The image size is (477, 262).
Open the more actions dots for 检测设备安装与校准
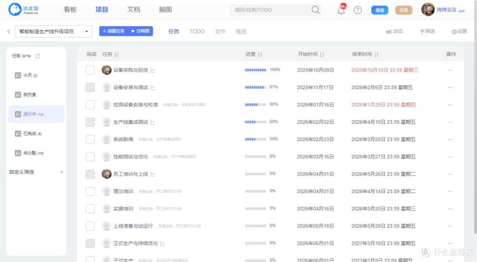click(450, 105)
